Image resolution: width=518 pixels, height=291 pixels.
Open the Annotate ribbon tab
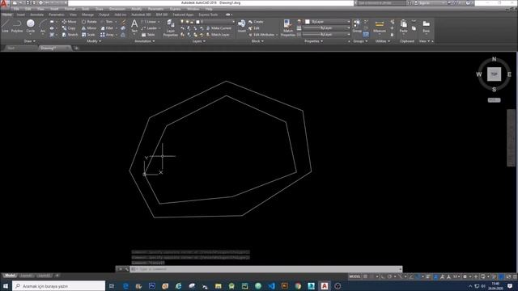[36, 15]
